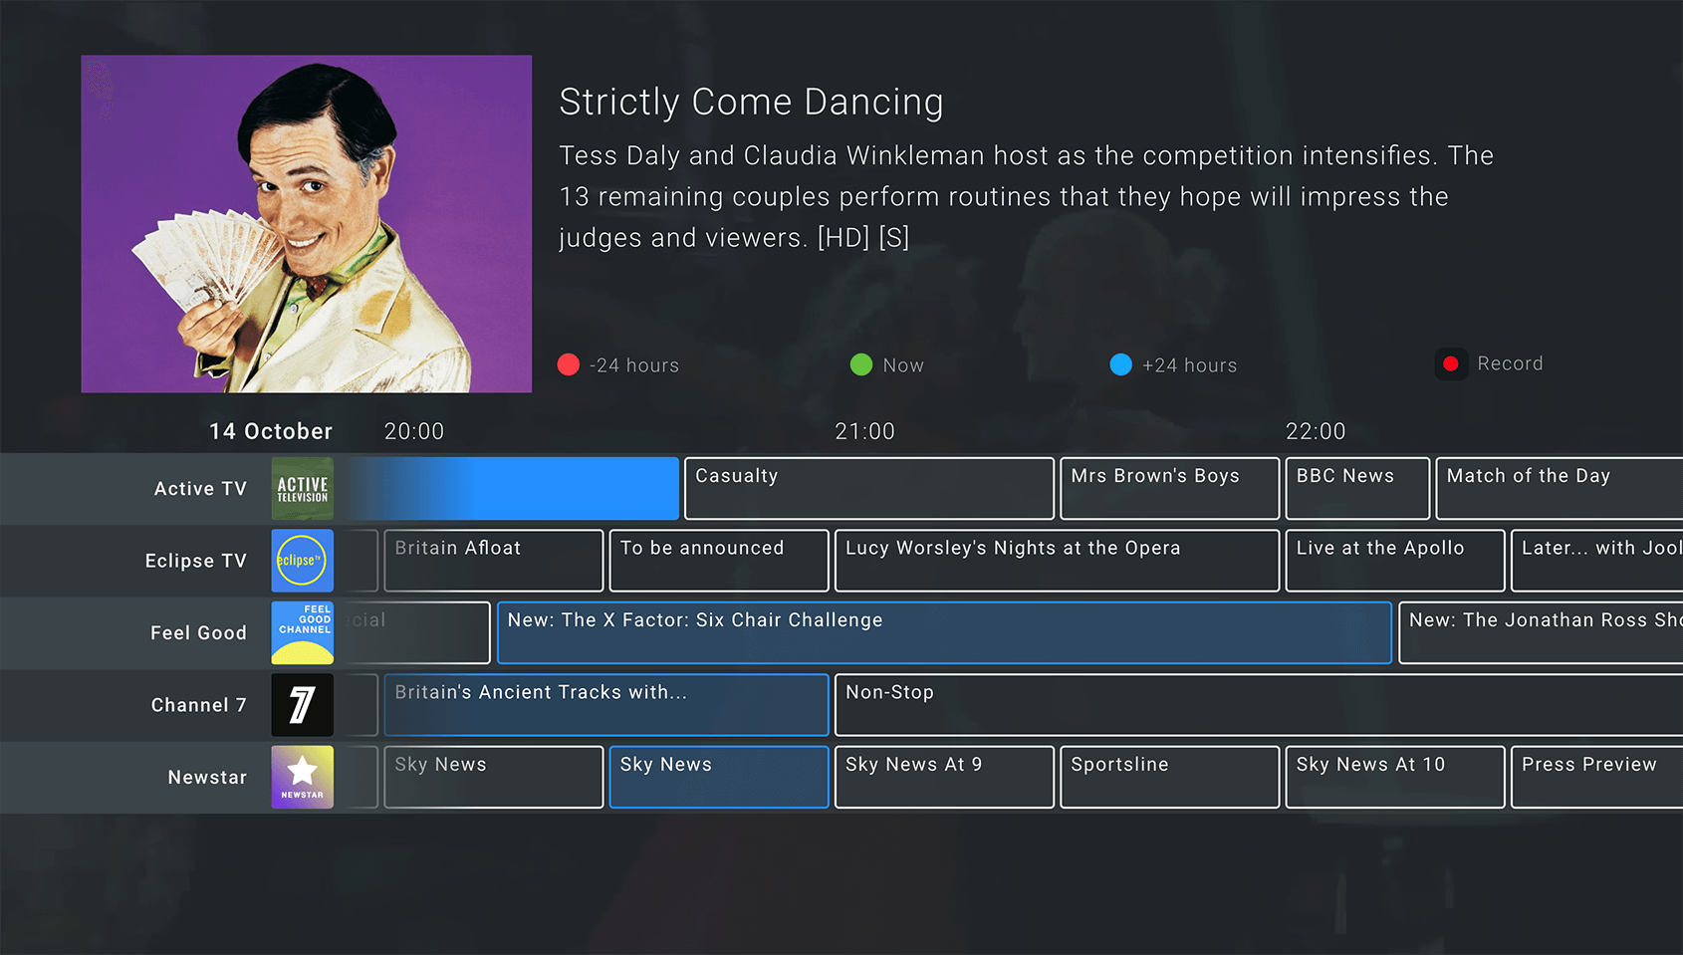The width and height of the screenshot is (1683, 955).
Task: Click the 21:00 time marker
Action: click(864, 431)
